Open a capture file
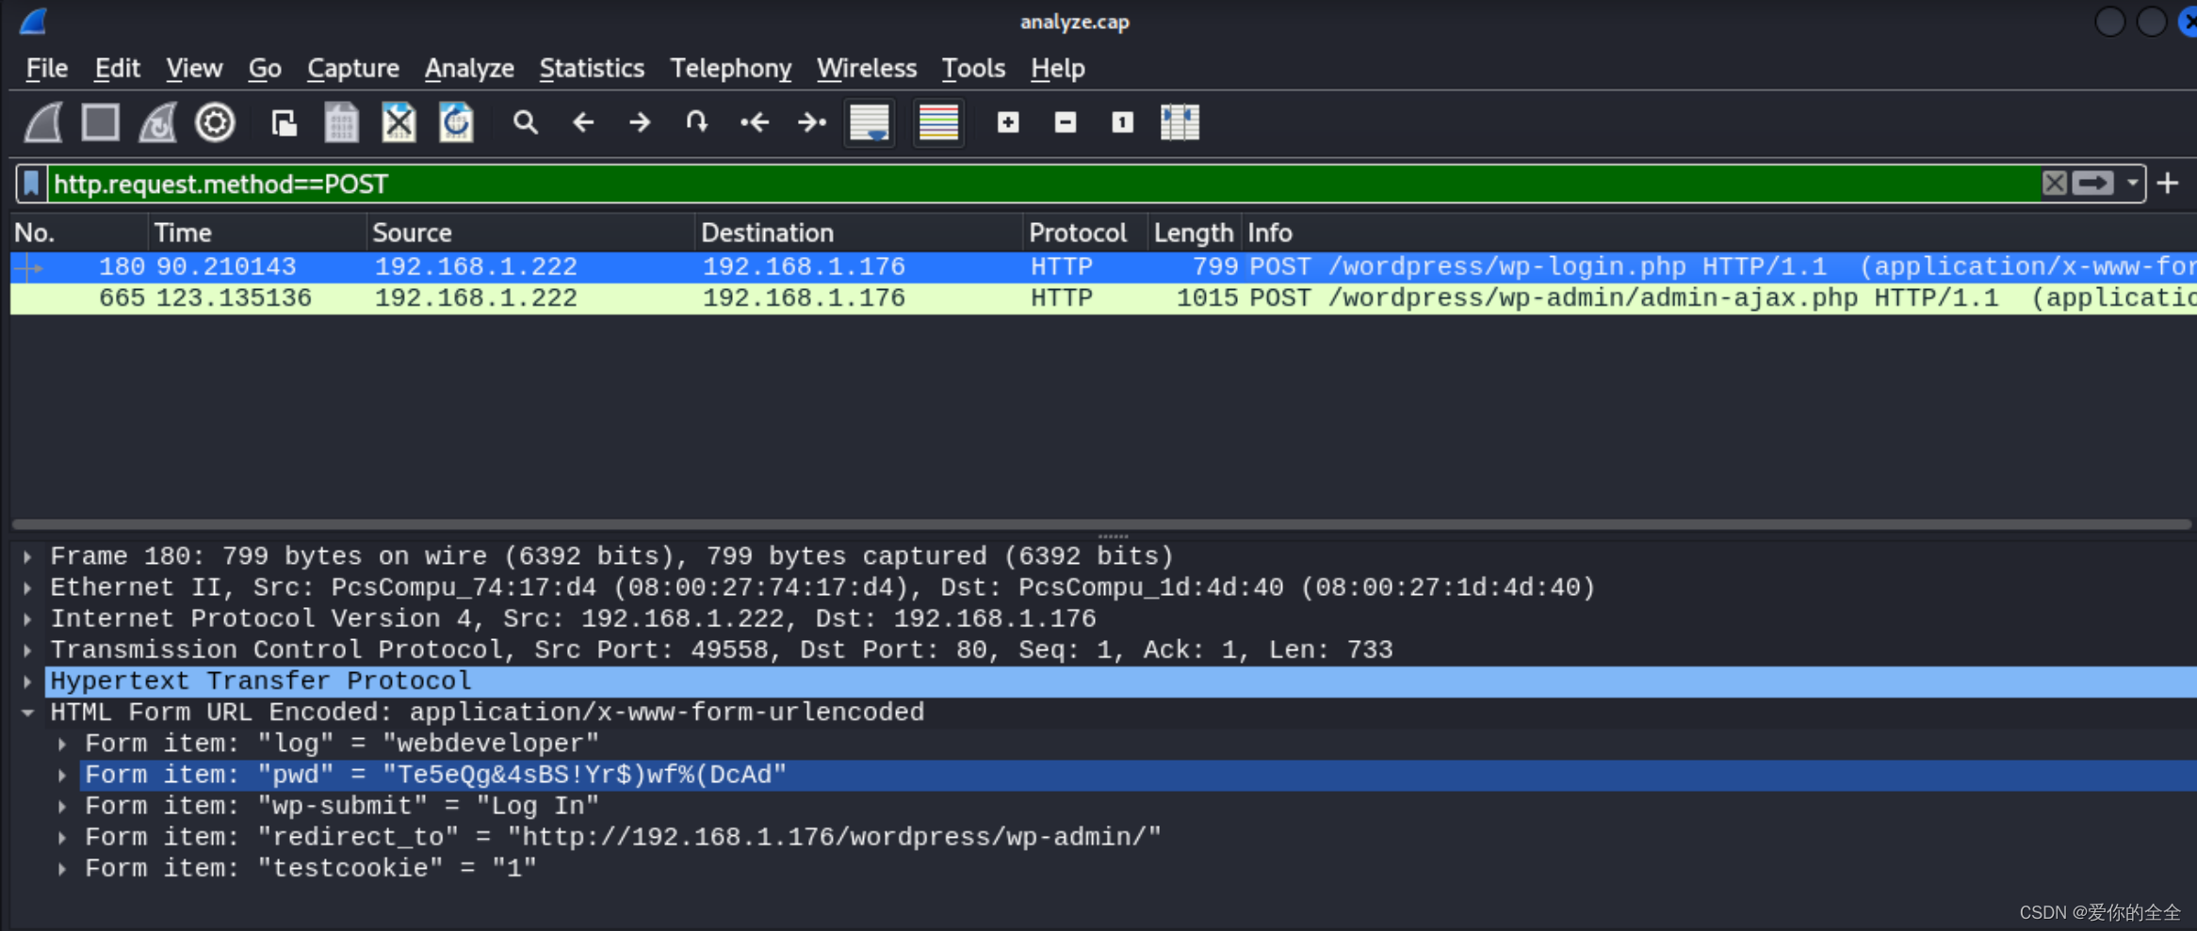 tap(283, 122)
